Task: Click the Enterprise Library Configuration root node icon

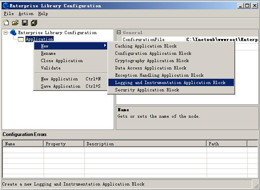Action: pyautogui.click(x=13, y=32)
